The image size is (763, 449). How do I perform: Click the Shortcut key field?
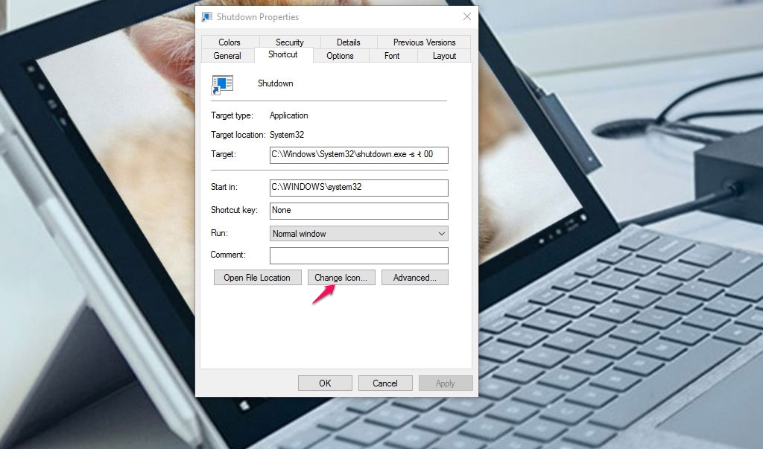click(x=358, y=211)
